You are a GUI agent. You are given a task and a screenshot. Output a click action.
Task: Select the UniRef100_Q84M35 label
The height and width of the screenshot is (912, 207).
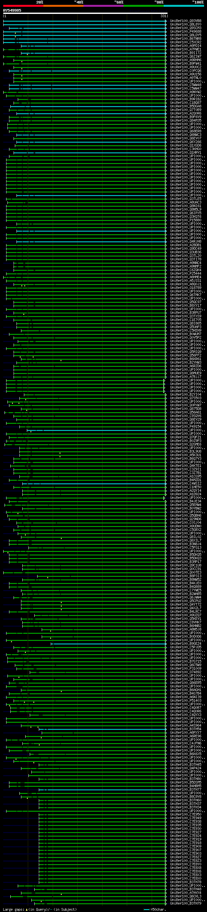[186, 120]
